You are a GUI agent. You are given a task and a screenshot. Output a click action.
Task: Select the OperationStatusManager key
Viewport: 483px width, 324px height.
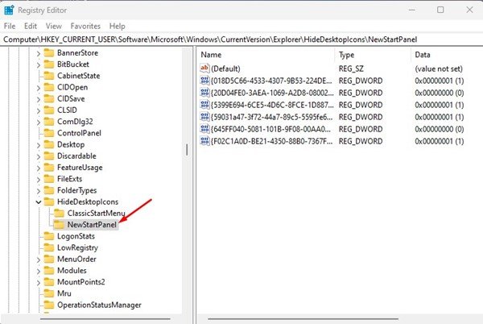coord(99,305)
